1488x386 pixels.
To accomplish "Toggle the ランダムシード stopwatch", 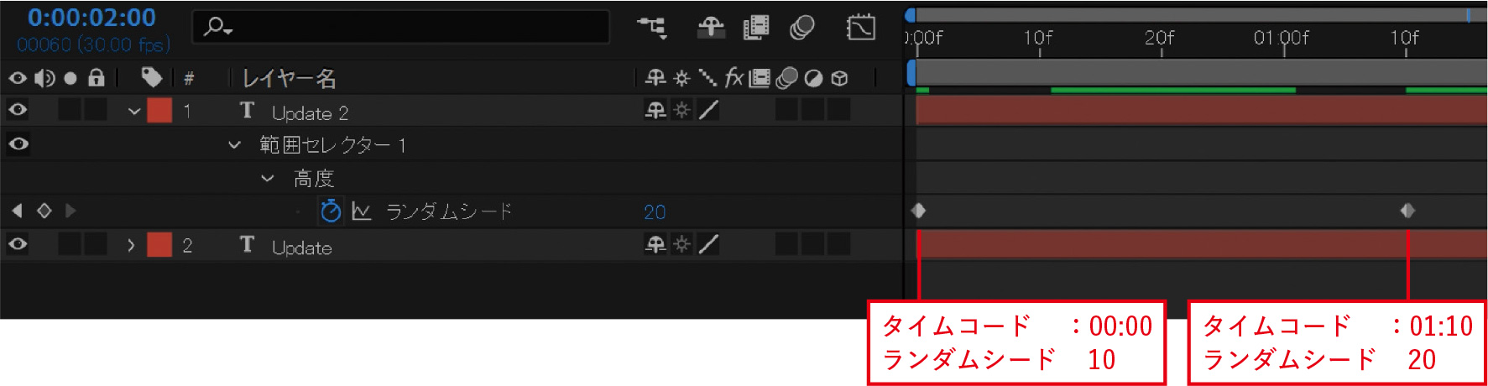I will (x=331, y=211).
